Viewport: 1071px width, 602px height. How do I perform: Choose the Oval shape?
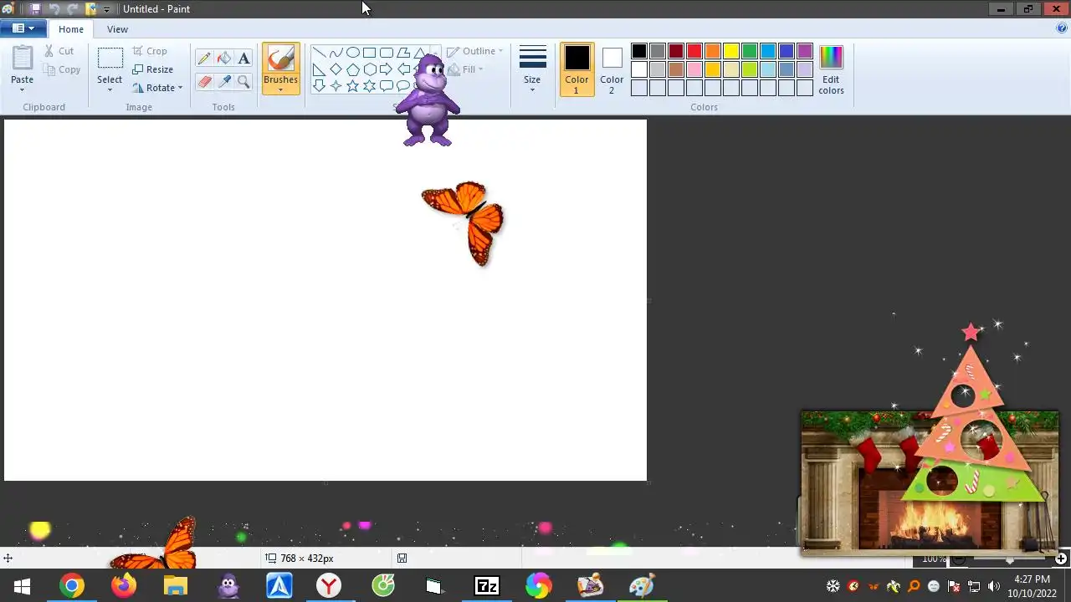coord(352,52)
